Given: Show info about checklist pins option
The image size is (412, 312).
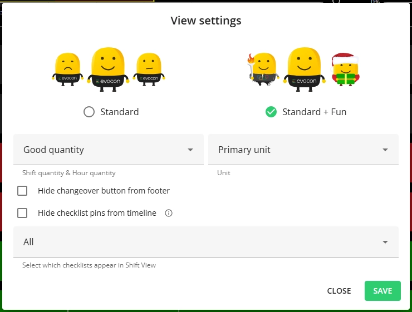Looking at the screenshot, I should click(x=169, y=213).
